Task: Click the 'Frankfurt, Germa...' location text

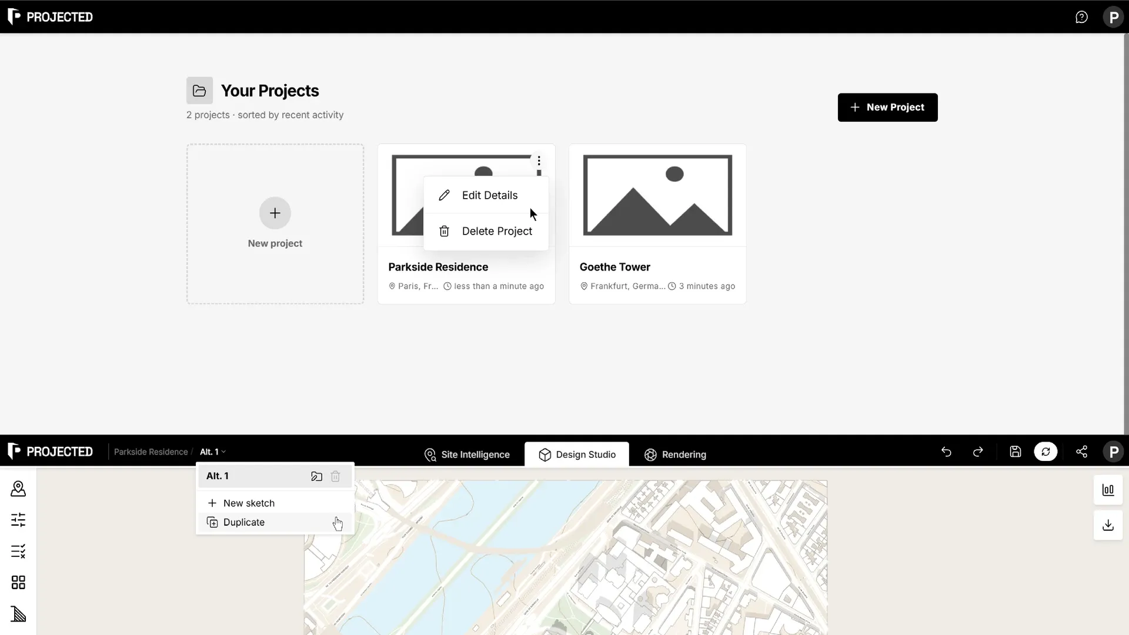Action: pos(627,286)
